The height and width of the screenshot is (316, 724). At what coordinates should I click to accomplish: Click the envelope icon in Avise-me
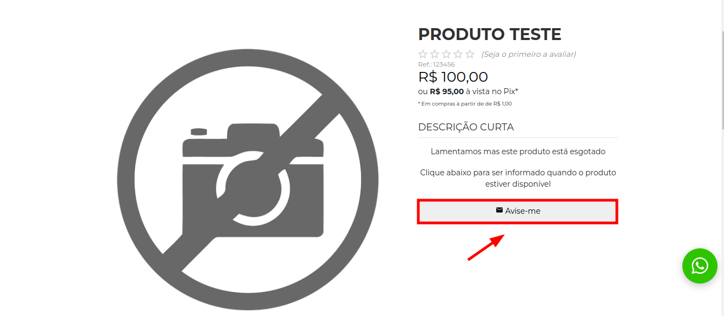click(499, 210)
